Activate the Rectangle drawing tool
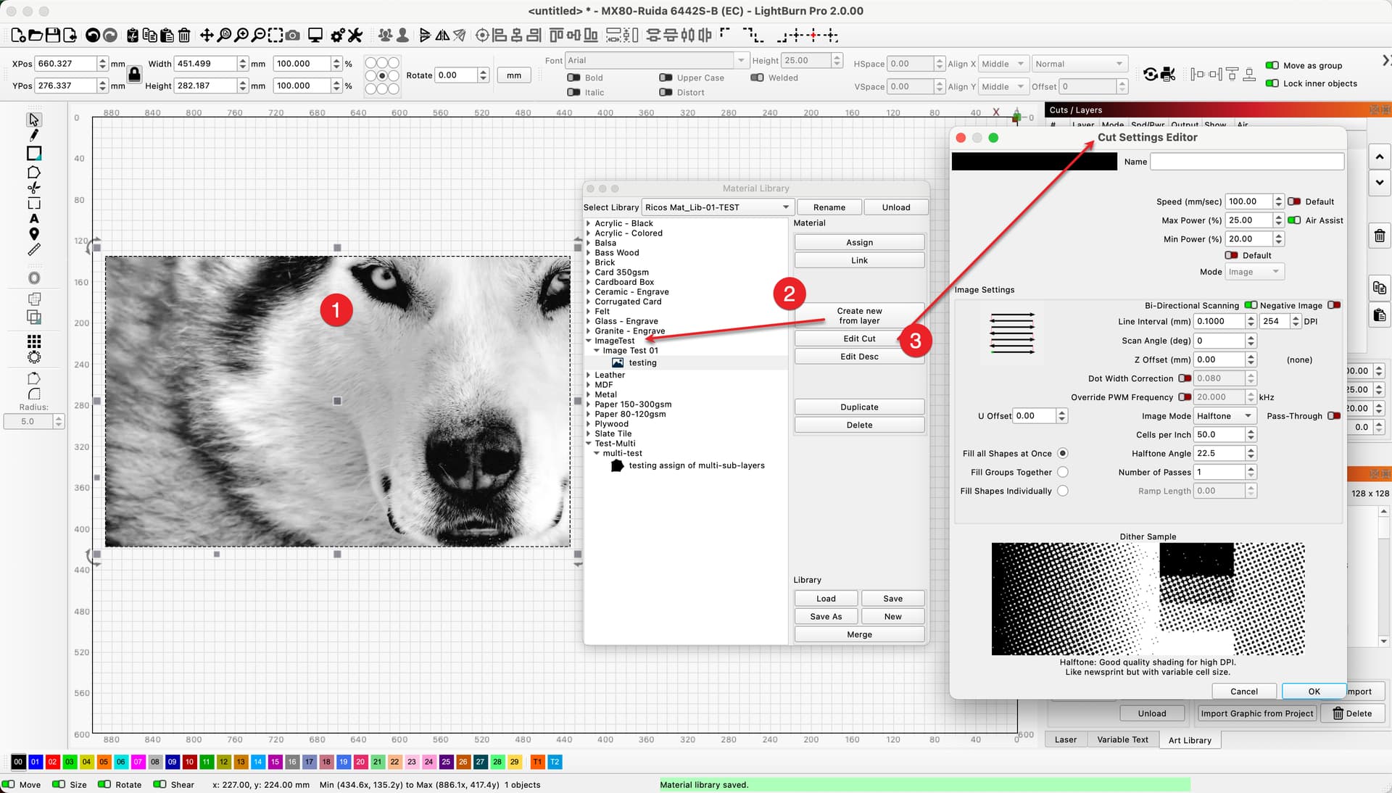 coord(33,154)
